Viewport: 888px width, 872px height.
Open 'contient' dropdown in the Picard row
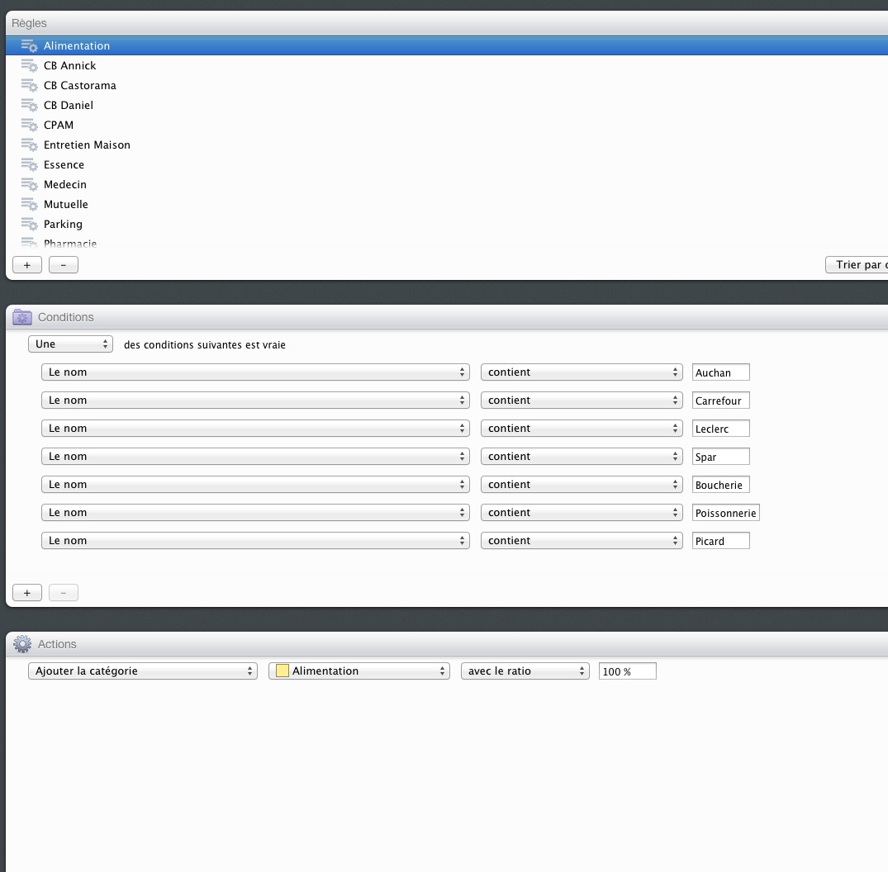pyautogui.click(x=582, y=541)
